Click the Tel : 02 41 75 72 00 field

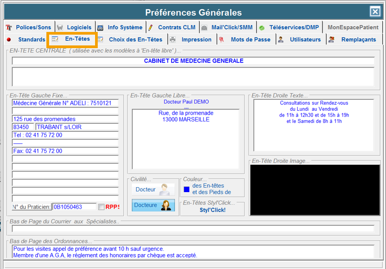tap(65, 135)
